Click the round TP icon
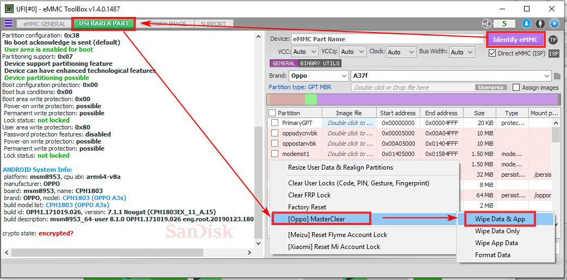 tap(553, 40)
